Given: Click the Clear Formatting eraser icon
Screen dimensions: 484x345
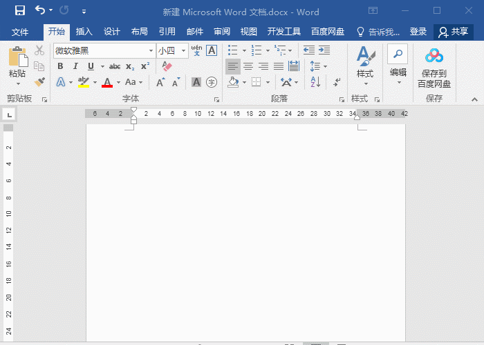Looking at the screenshot, I should coord(166,66).
